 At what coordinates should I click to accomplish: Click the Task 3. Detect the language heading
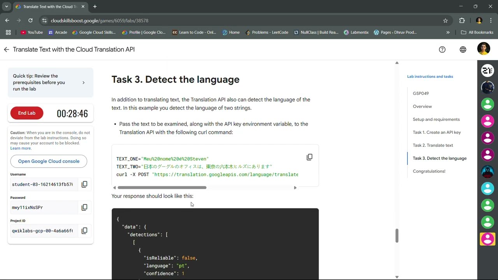tap(175, 79)
